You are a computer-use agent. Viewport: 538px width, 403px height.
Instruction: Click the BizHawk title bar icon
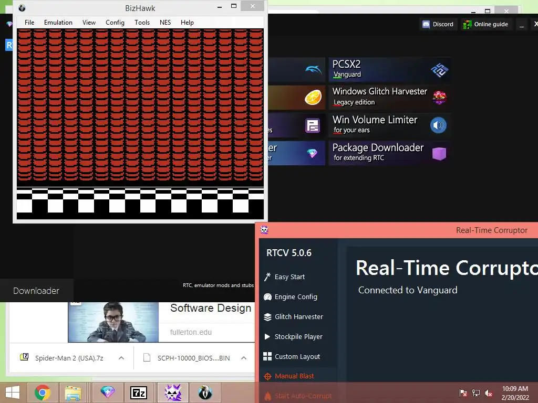point(22,8)
